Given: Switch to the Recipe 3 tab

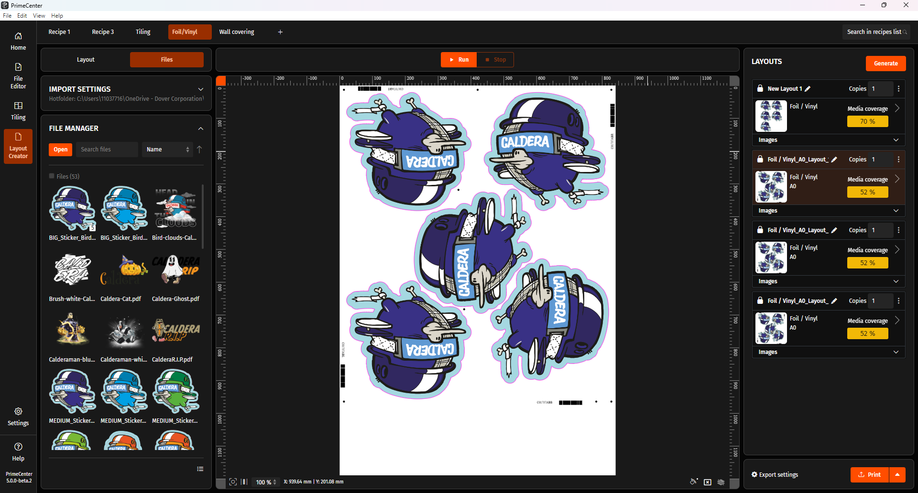Looking at the screenshot, I should [x=103, y=32].
